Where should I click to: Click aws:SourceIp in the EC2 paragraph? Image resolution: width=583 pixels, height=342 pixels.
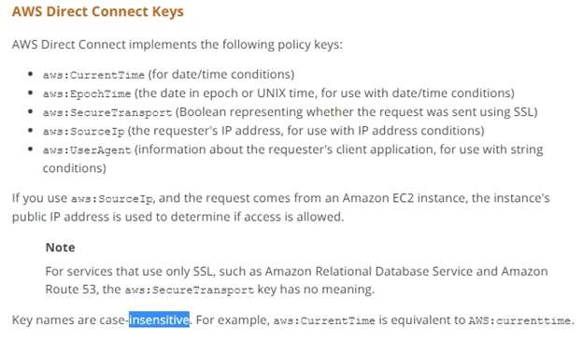(x=111, y=199)
